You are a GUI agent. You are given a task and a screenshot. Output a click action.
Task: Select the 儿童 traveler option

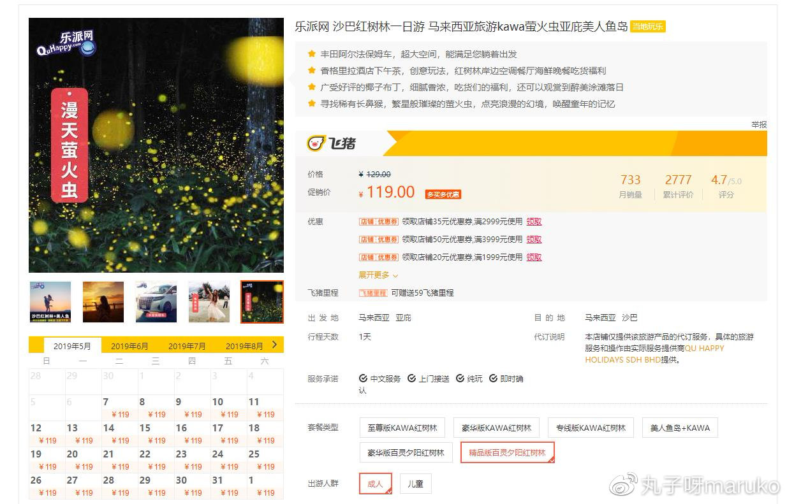(x=415, y=484)
